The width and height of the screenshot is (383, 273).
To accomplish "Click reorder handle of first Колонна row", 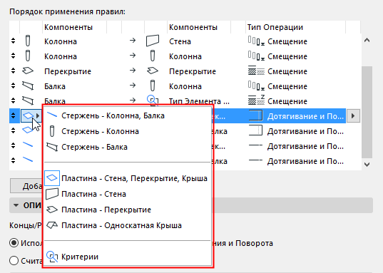I will pos(13,41).
